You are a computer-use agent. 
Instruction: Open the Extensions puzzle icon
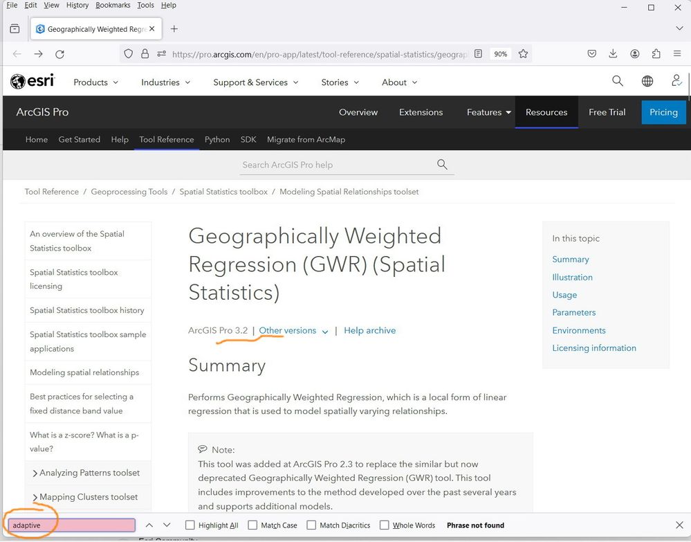(656, 54)
